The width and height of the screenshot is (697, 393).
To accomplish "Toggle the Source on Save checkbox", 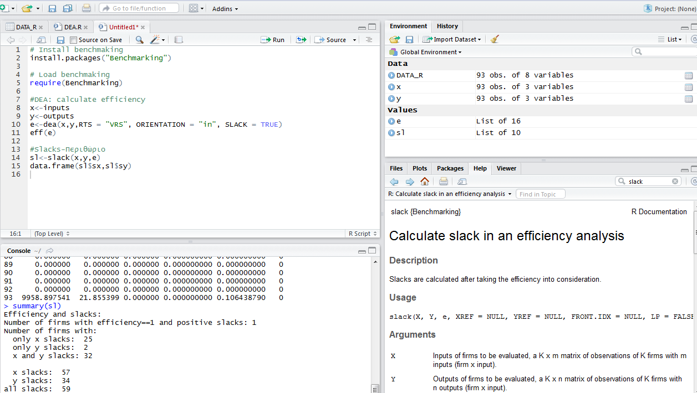I will point(74,40).
